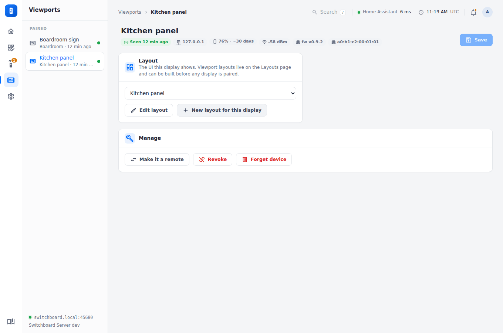Open the user avatar A menu
Screen dimensions: 503x333
click(x=487, y=12)
